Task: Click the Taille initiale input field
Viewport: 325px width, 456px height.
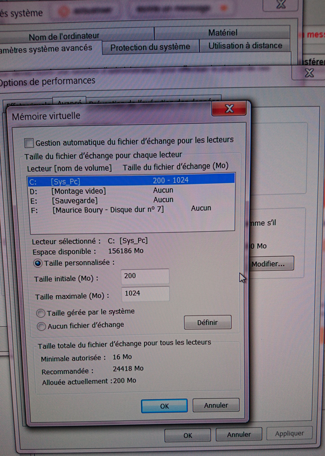Action: pyautogui.click(x=145, y=276)
